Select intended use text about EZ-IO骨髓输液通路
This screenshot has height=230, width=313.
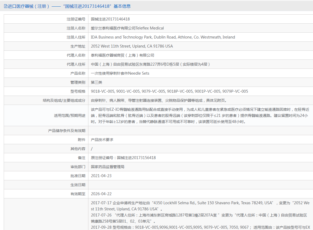(200, 116)
